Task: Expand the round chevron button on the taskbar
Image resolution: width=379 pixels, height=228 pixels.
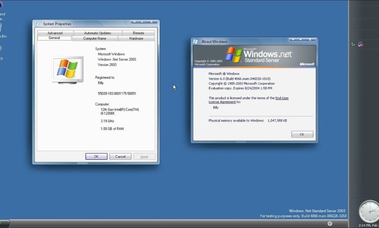Action: tap(330, 224)
